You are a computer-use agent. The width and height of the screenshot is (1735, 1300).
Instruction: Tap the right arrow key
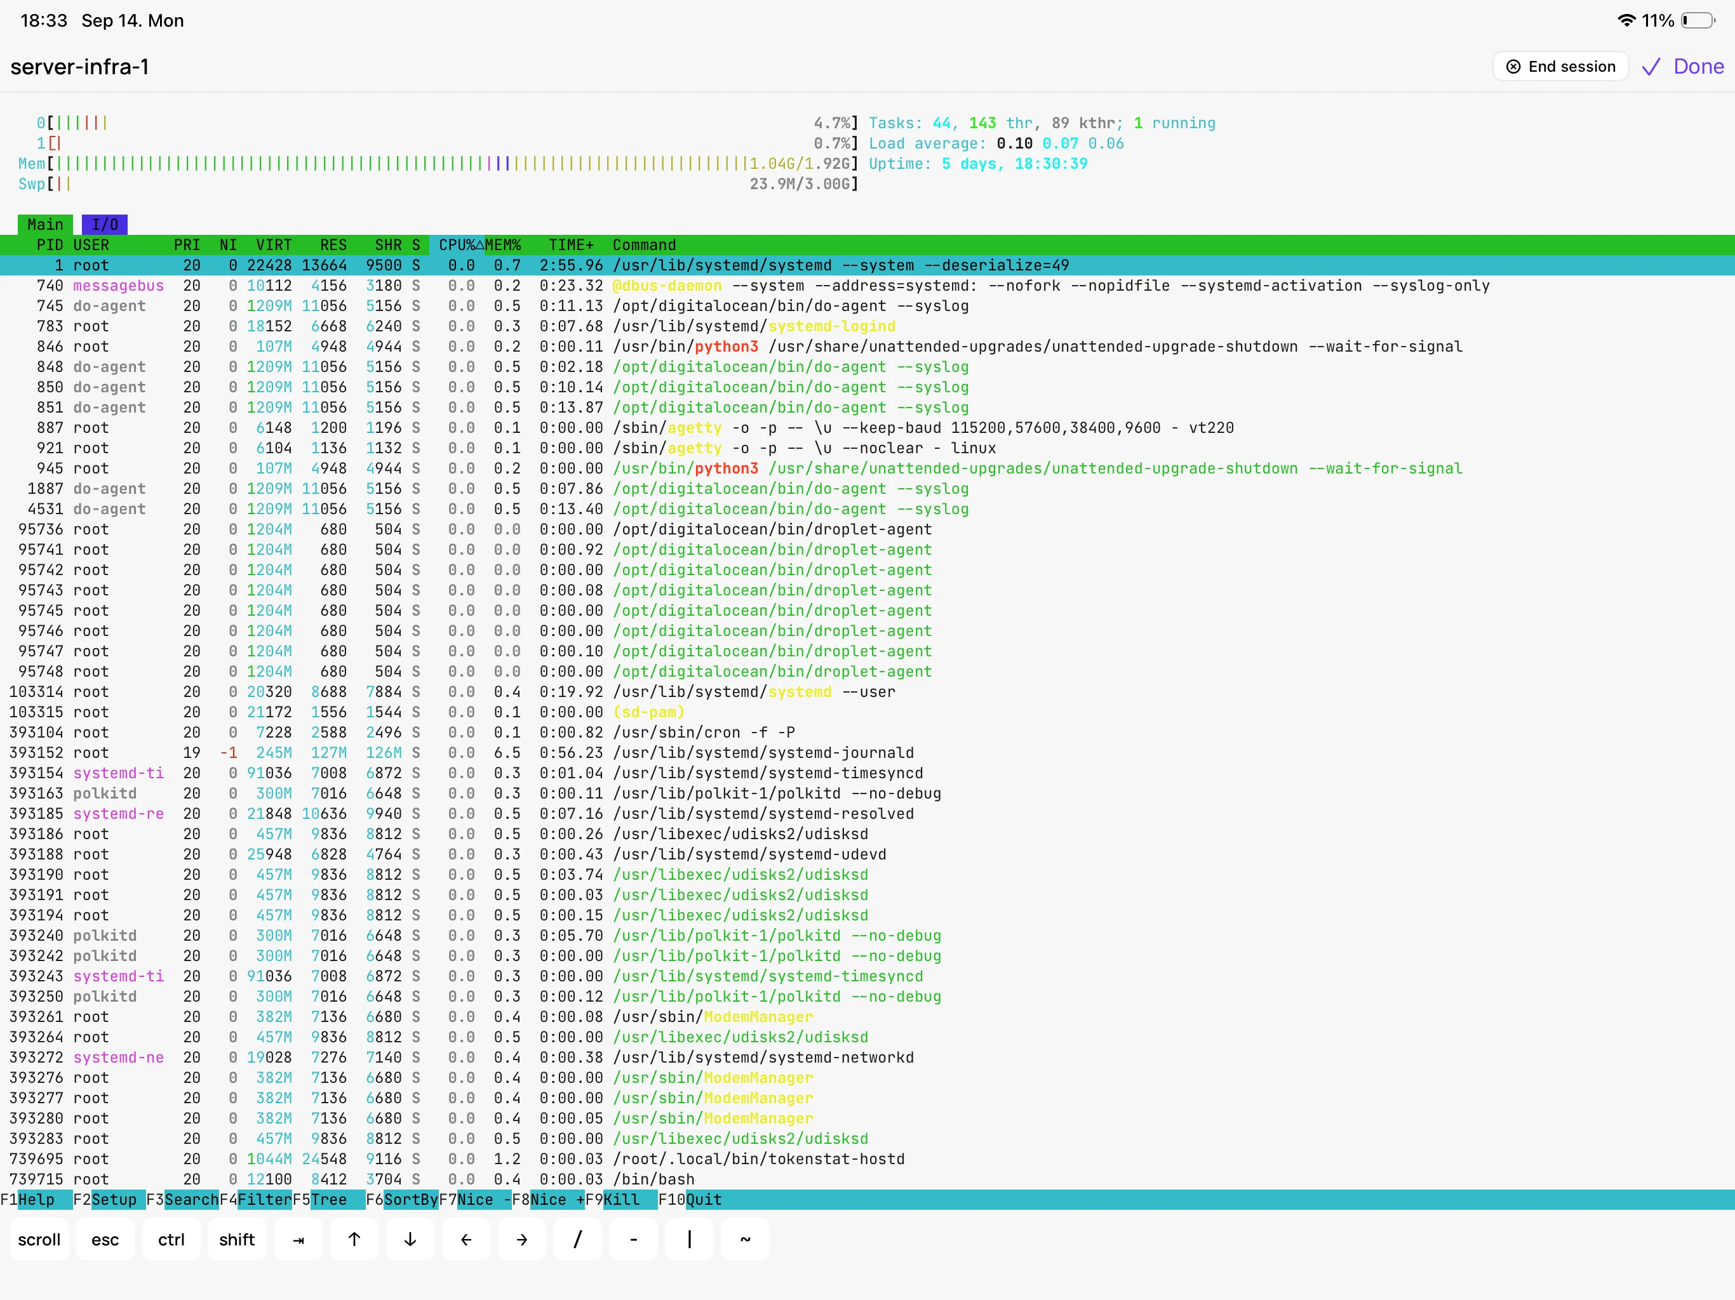521,1239
